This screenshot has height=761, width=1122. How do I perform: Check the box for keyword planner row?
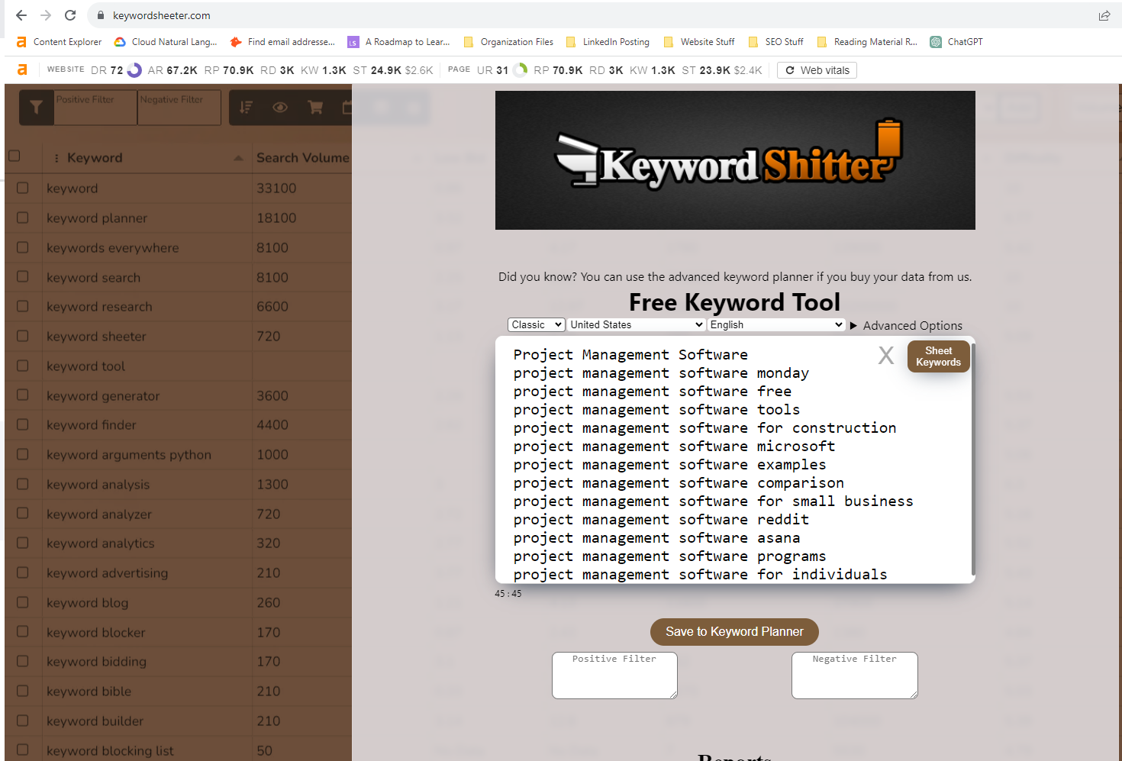coord(23,218)
